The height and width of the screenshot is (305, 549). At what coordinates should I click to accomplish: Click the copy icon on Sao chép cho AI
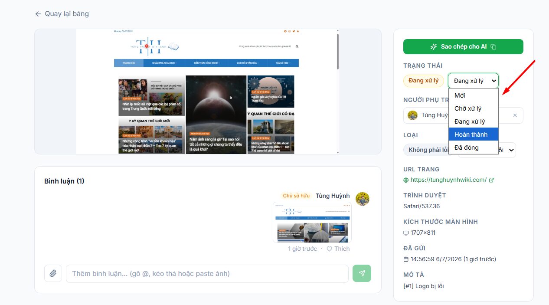(x=493, y=47)
